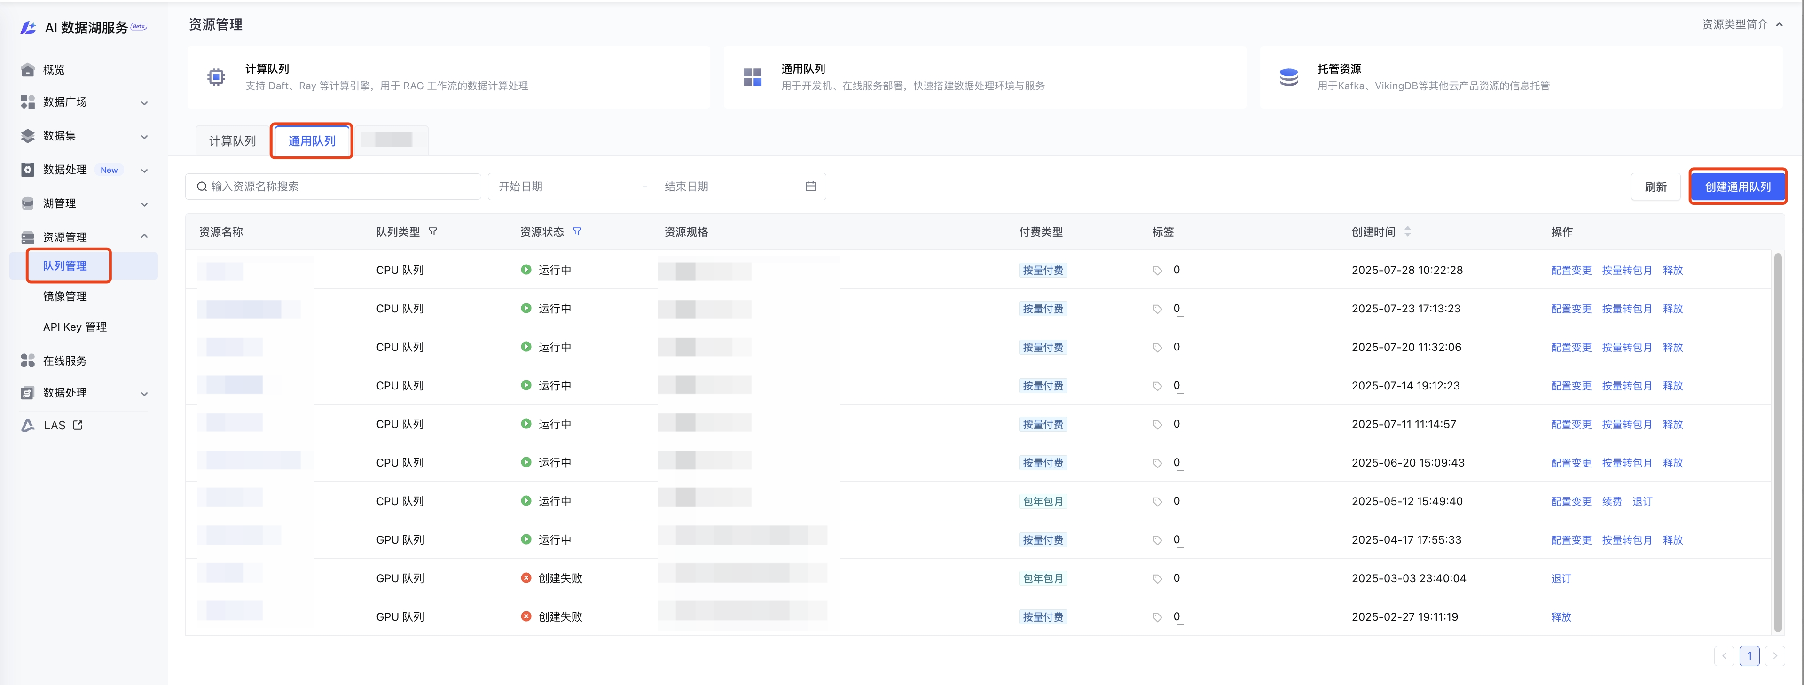The height and width of the screenshot is (685, 1804).
Task: Expand the Lake Management sidebar menu
Action: pos(144,204)
